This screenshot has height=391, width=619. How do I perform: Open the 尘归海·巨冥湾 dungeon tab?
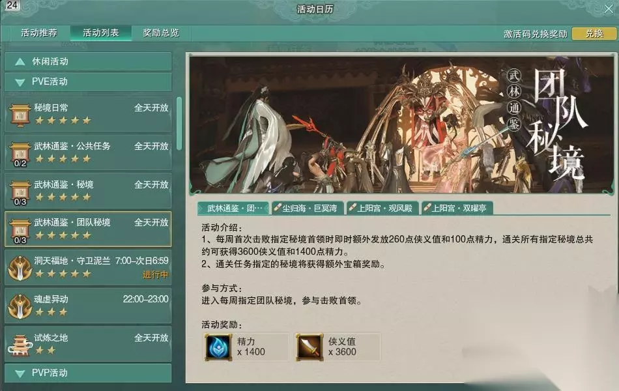(308, 208)
